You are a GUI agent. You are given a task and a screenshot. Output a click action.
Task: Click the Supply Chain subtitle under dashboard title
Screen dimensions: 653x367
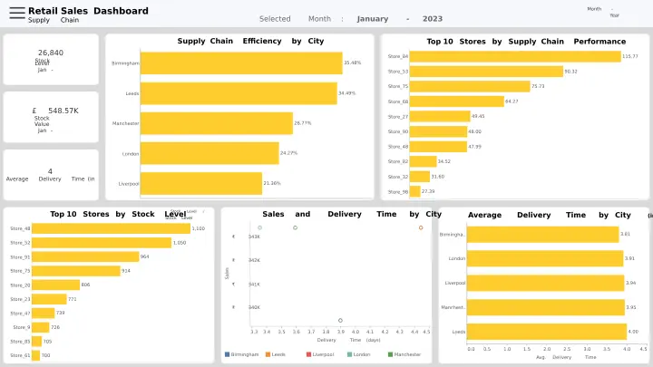(54, 20)
